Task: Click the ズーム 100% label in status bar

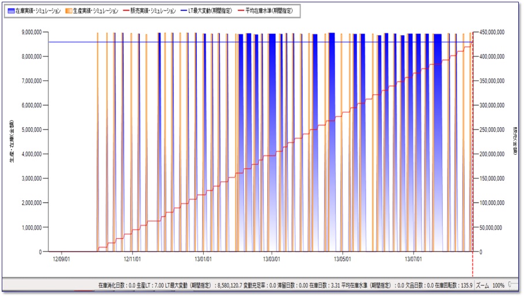Action: tap(491, 285)
